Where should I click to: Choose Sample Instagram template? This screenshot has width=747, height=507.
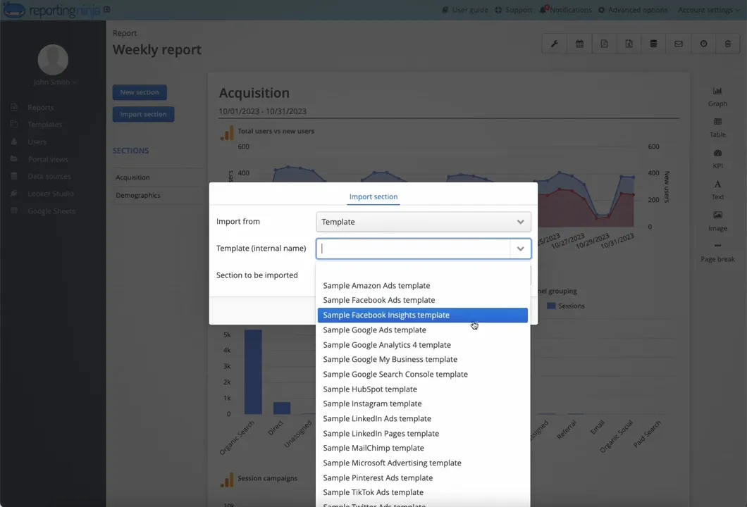coord(423,403)
